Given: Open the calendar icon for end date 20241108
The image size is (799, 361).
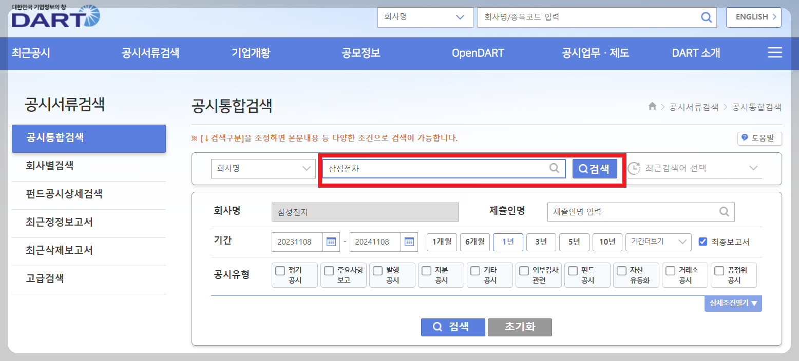Looking at the screenshot, I should [x=410, y=242].
